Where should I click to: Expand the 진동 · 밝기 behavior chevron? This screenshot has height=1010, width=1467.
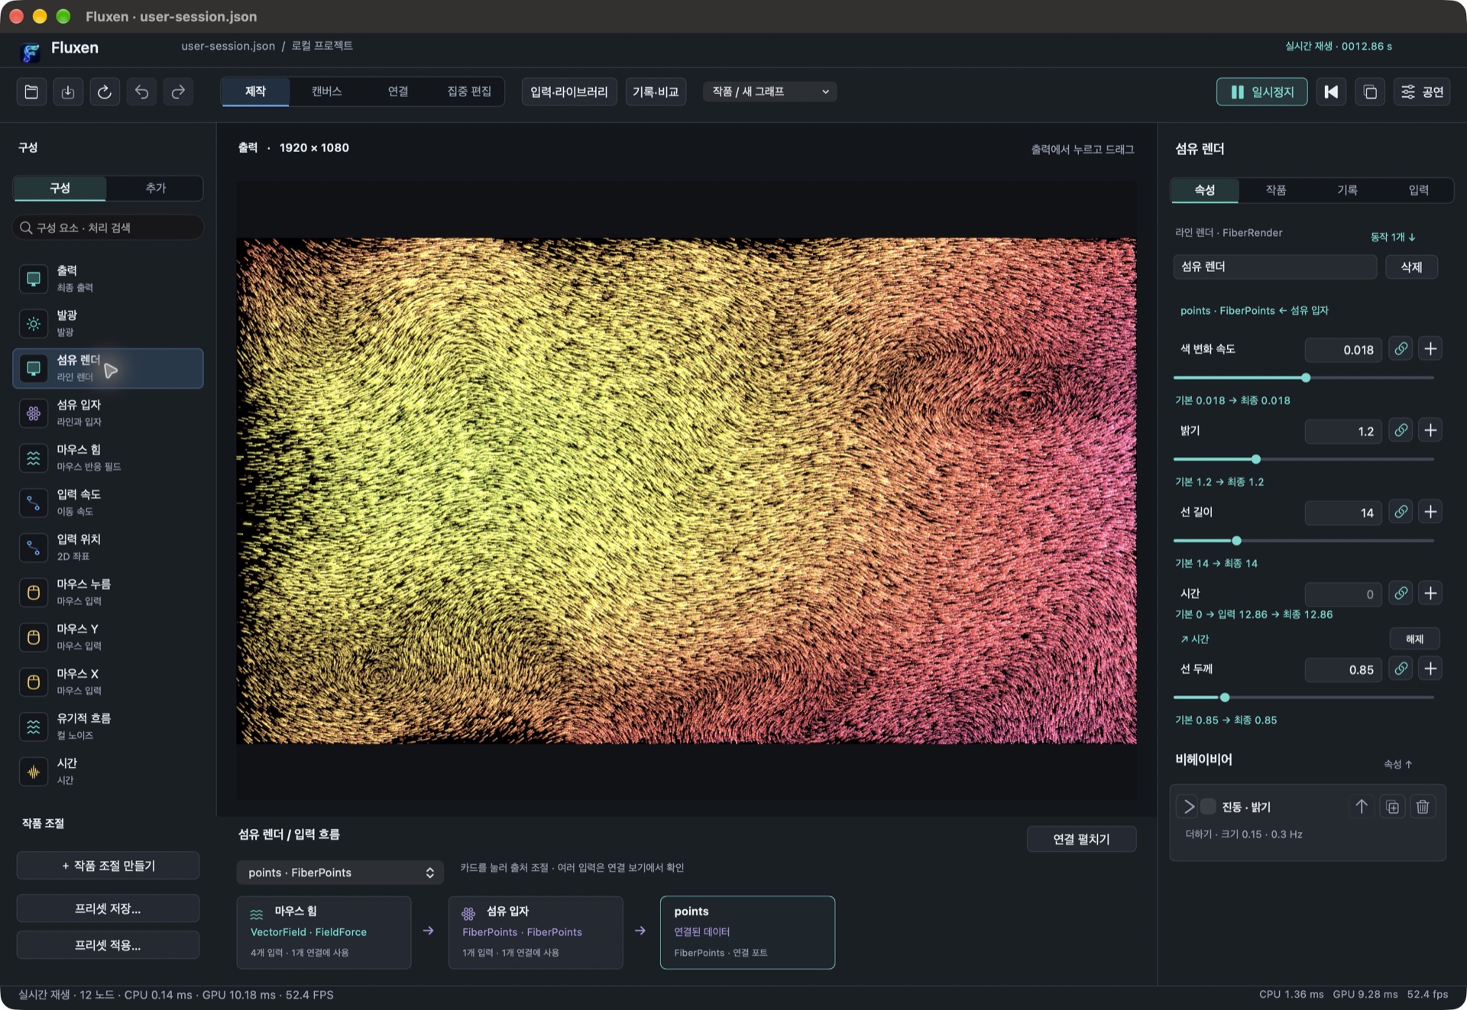coord(1188,807)
